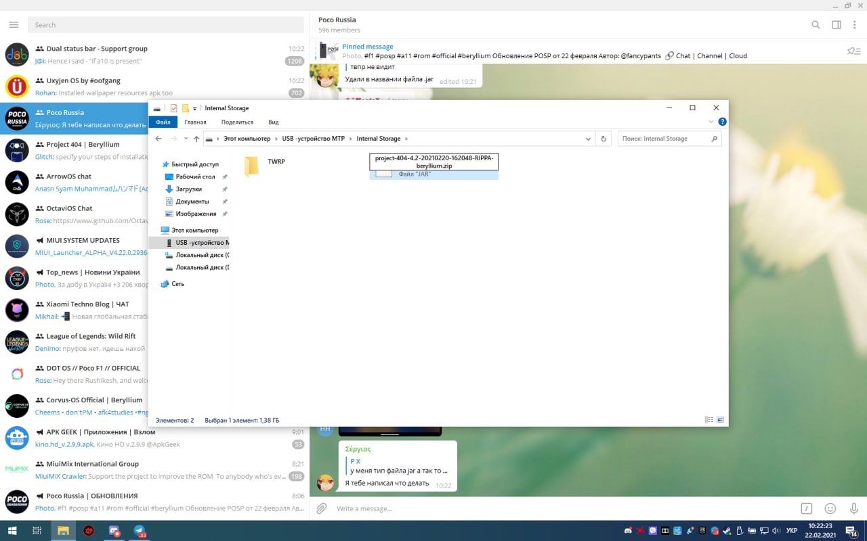
Task: Open Dual status bar - Support group chat
Action: [155, 55]
